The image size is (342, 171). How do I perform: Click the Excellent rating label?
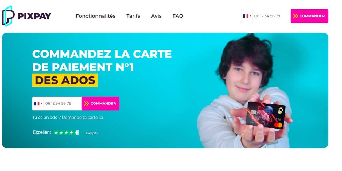pyautogui.click(x=42, y=132)
